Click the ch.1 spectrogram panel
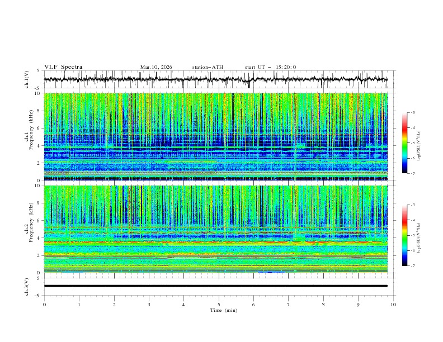Image resolution: width=443 pixels, height=342 pixels. pos(216,136)
